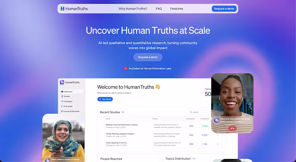Click the 50% completion badge for Cyber Bullying
296x162 pixels.
(x=205, y=144)
